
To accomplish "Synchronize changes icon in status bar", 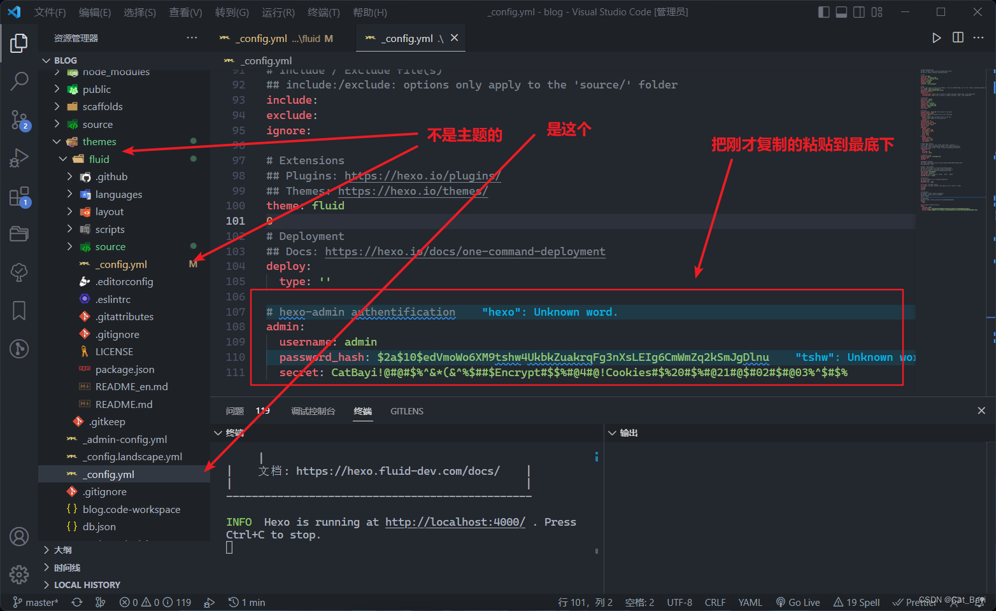I will [x=77, y=602].
